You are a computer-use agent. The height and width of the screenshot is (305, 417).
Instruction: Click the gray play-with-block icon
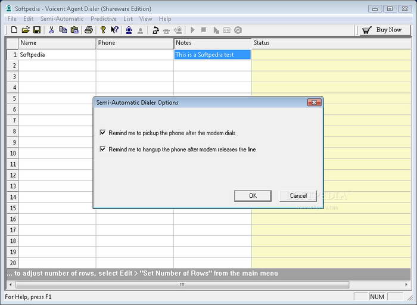point(216,30)
